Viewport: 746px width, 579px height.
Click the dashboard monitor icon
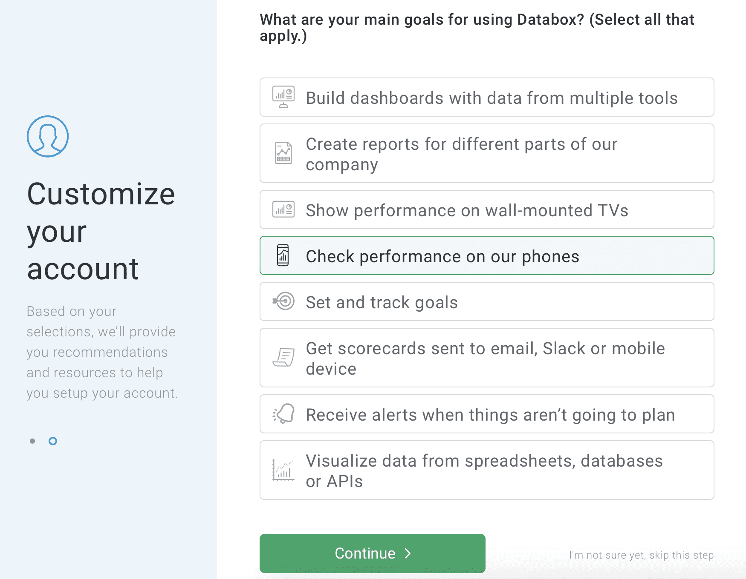[283, 97]
